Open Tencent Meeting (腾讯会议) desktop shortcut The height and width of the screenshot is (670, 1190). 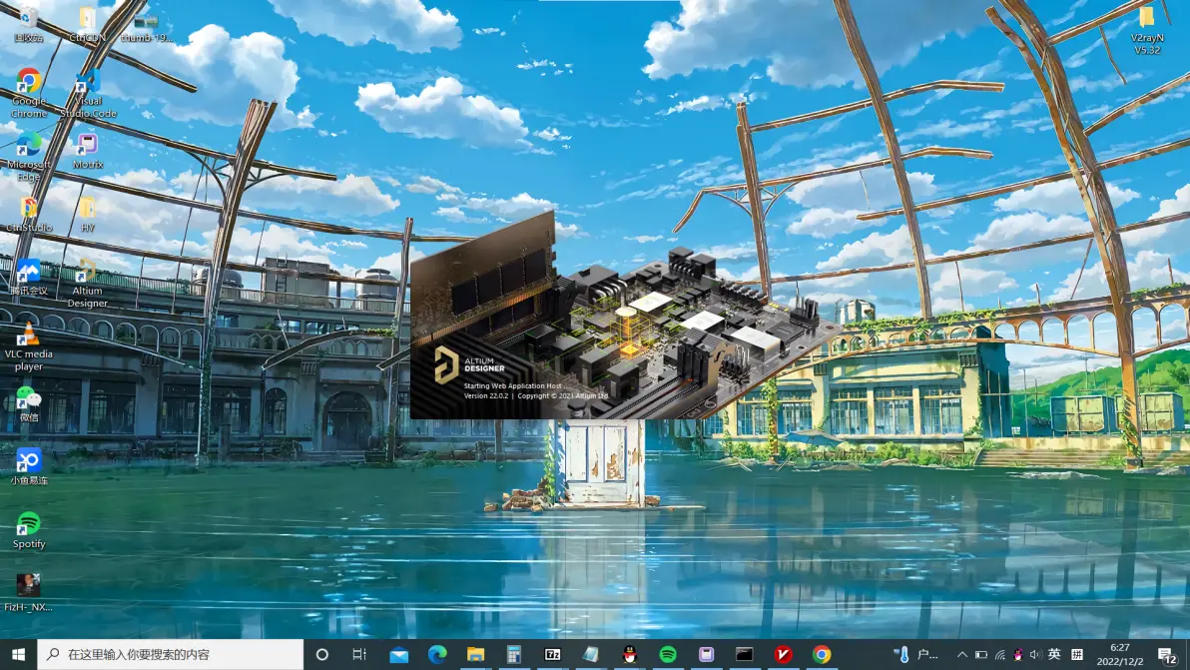[x=29, y=277]
